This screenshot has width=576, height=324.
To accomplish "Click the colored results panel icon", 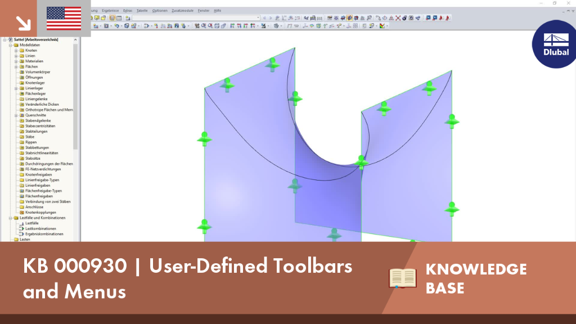I will [x=382, y=26].
